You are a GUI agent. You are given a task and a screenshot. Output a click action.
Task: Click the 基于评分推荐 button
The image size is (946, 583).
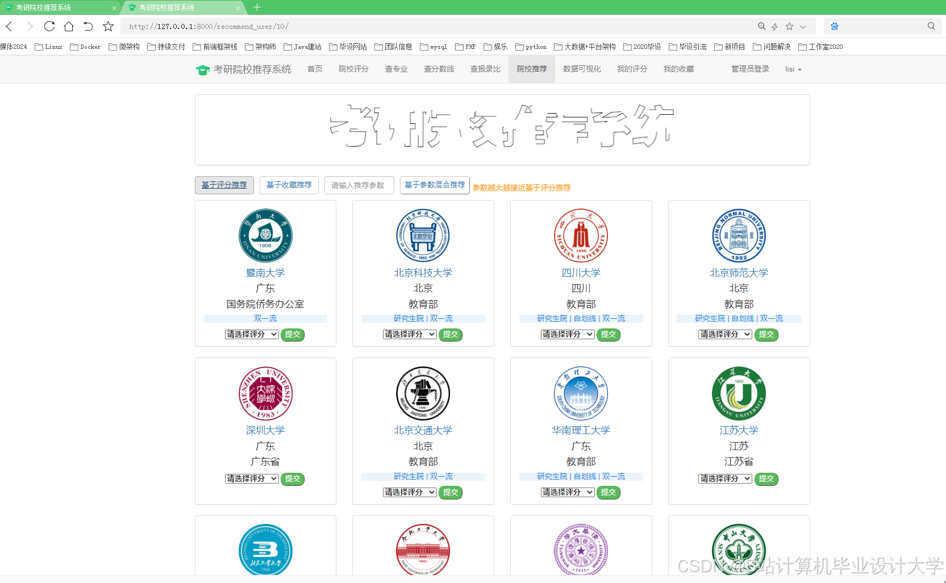pos(224,185)
